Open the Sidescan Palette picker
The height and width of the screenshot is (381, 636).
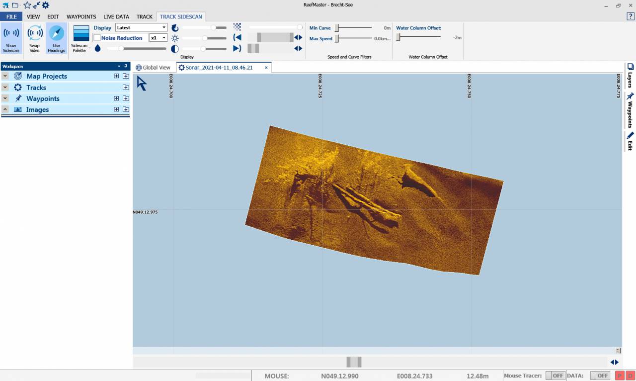(x=81, y=34)
